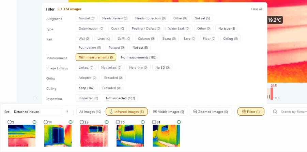Select the circle checkbox for image 9
The height and width of the screenshot is (152, 307).
[10, 122]
